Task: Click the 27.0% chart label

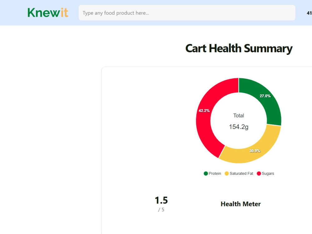Action: 265,96
